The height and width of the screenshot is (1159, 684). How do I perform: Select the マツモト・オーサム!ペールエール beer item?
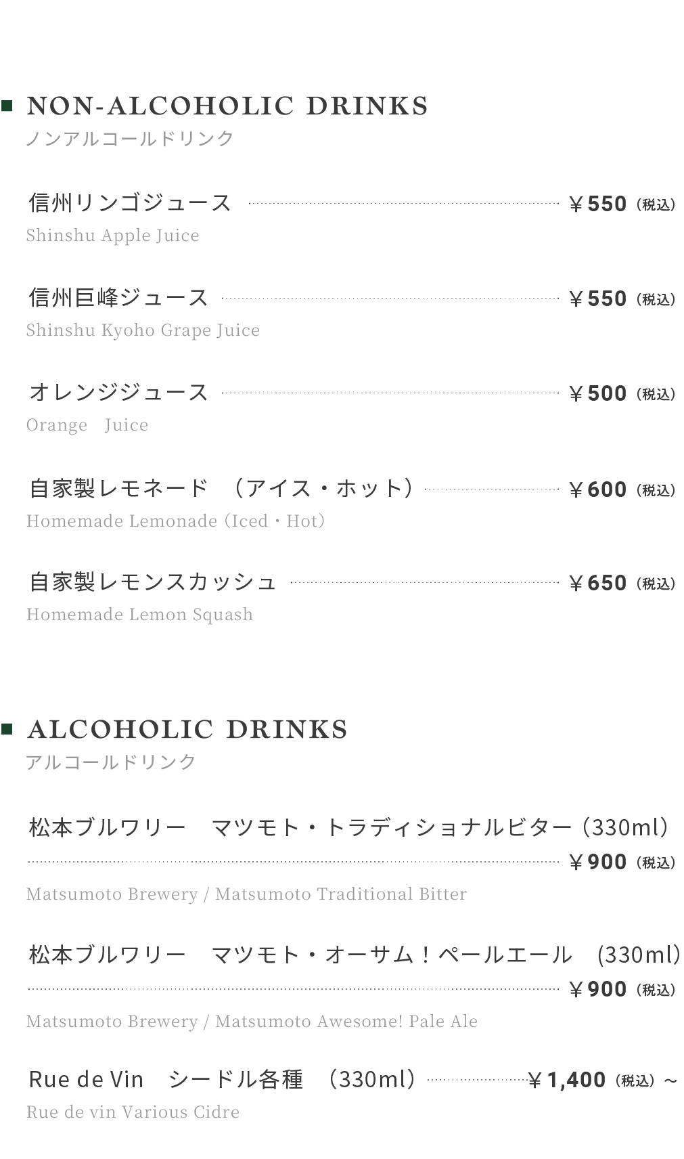(354, 955)
